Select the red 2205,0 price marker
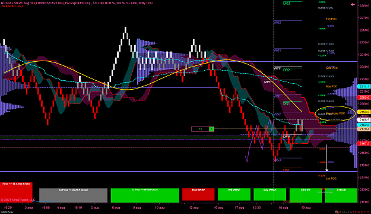Image resolution: width=371 pixels, height=214 pixels. coord(363,97)
